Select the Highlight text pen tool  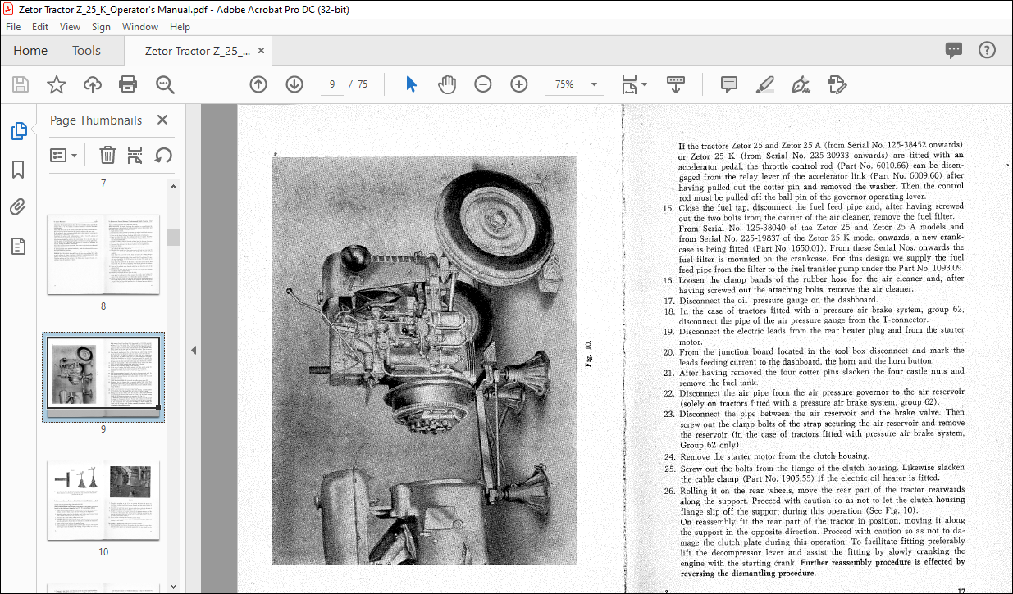click(x=764, y=84)
